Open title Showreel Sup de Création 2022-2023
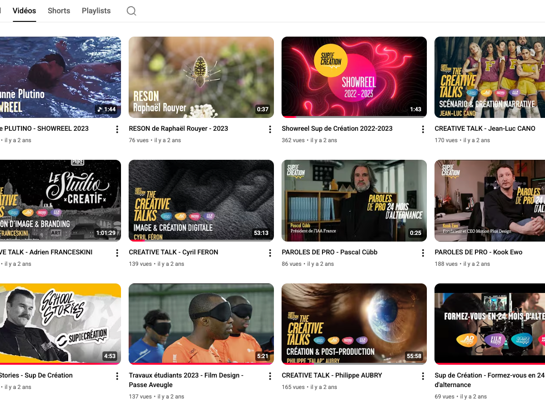The width and height of the screenshot is (545, 408). click(x=337, y=128)
